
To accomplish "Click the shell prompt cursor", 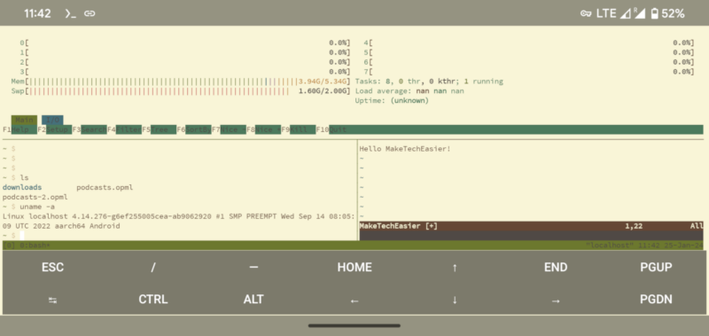I will point(22,236).
